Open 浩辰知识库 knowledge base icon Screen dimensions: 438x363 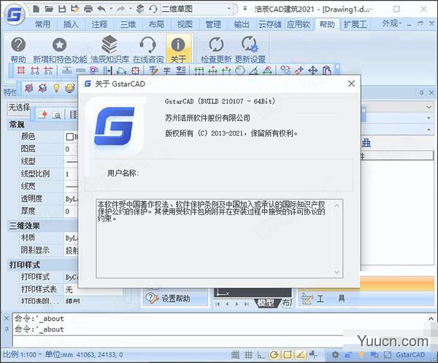(x=109, y=44)
